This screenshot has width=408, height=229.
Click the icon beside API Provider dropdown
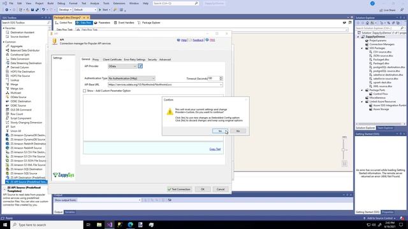[x=140, y=66]
